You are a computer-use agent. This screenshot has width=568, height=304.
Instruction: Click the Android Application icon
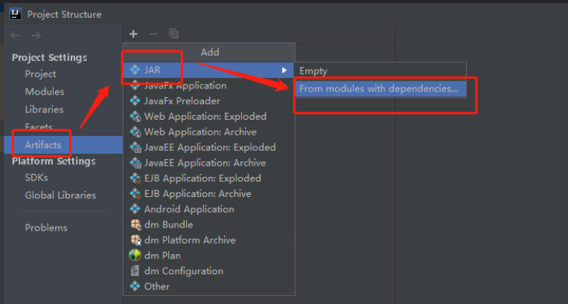pyautogui.click(x=135, y=209)
